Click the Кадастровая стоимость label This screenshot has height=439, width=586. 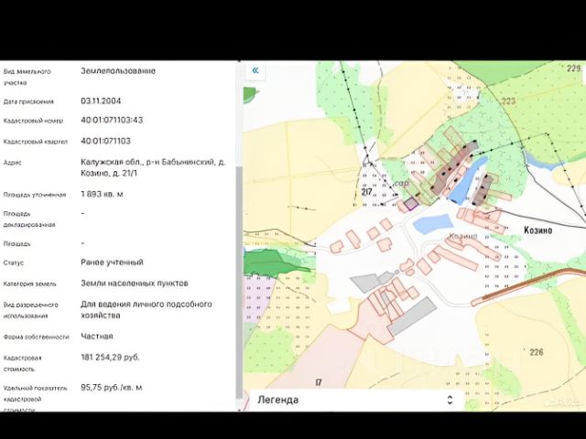click(22, 363)
